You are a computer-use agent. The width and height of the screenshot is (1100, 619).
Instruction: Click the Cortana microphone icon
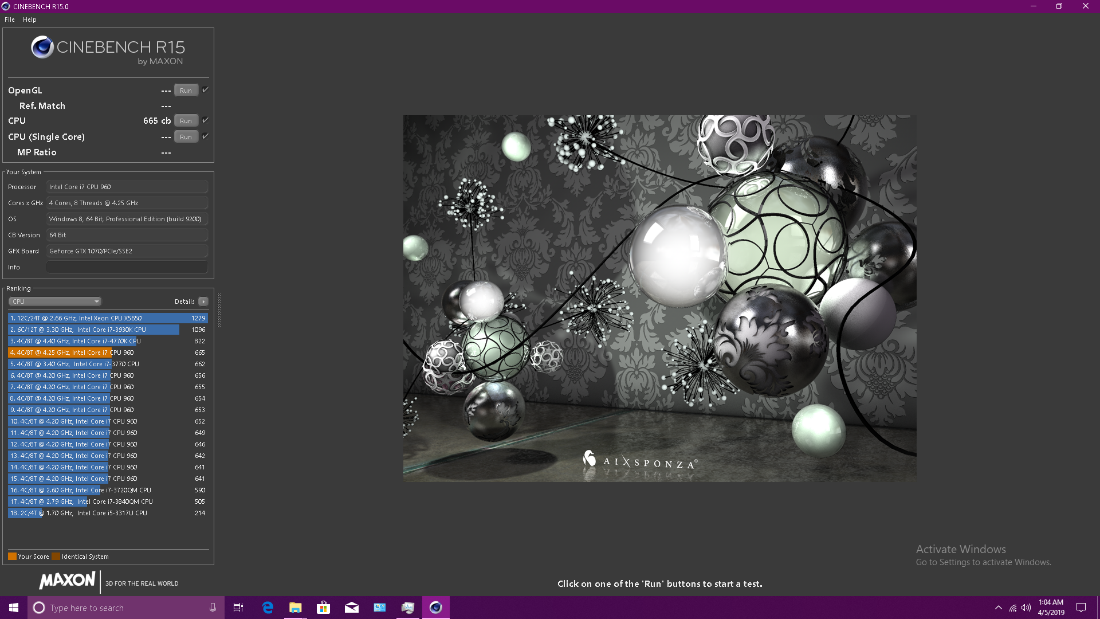pyautogui.click(x=213, y=608)
